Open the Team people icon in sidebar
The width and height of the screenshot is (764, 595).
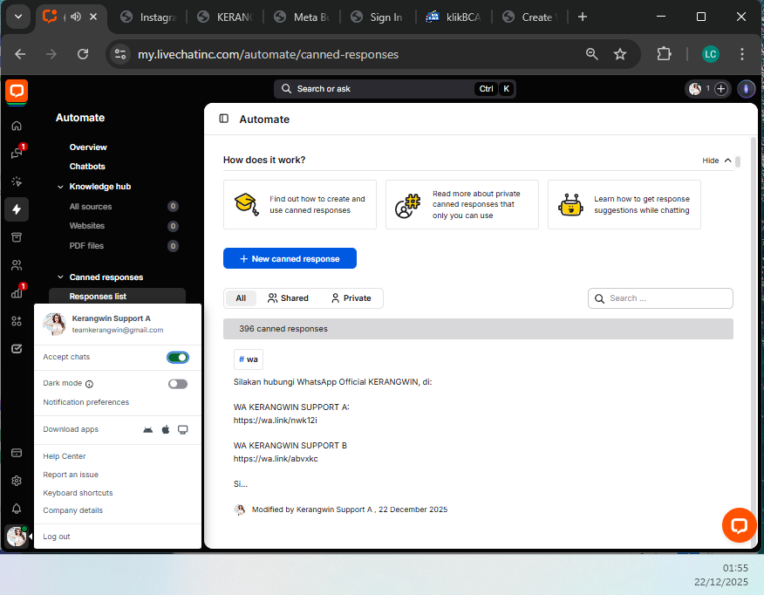(17, 265)
